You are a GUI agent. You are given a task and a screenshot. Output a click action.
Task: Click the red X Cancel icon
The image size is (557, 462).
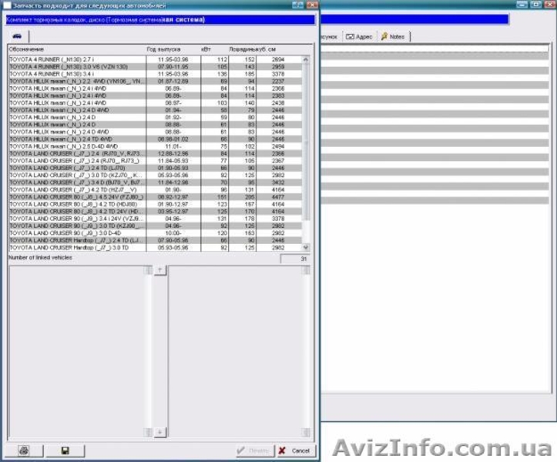point(282,450)
